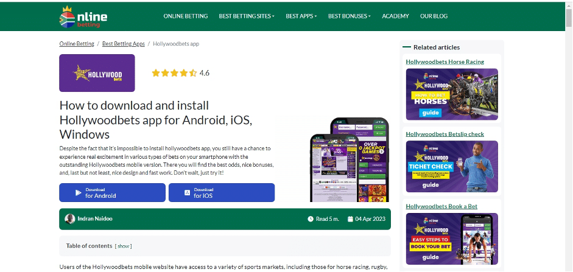Viewport: 573px width, 272px height.
Task: Click the purple Hollywoodbets logo image
Action: pyautogui.click(x=97, y=73)
